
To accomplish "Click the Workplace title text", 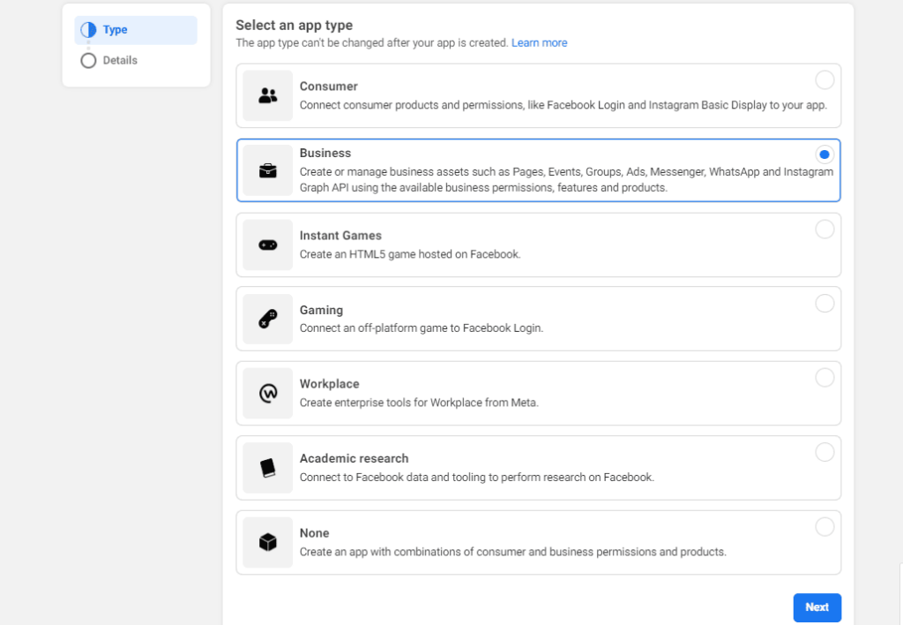I will pos(329,384).
